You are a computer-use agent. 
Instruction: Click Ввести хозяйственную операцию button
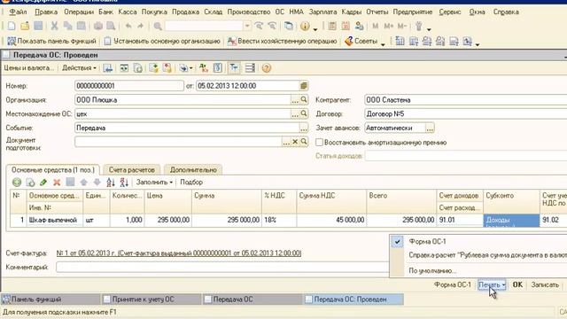(x=282, y=42)
